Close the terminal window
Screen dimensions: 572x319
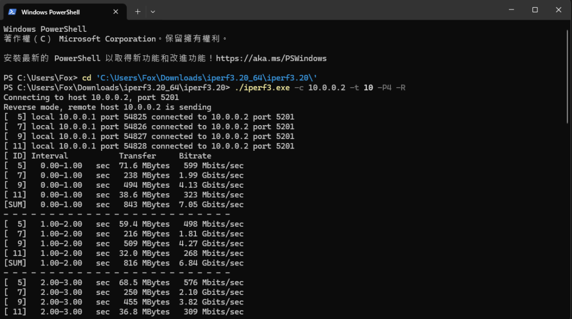[x=559, y=10]
